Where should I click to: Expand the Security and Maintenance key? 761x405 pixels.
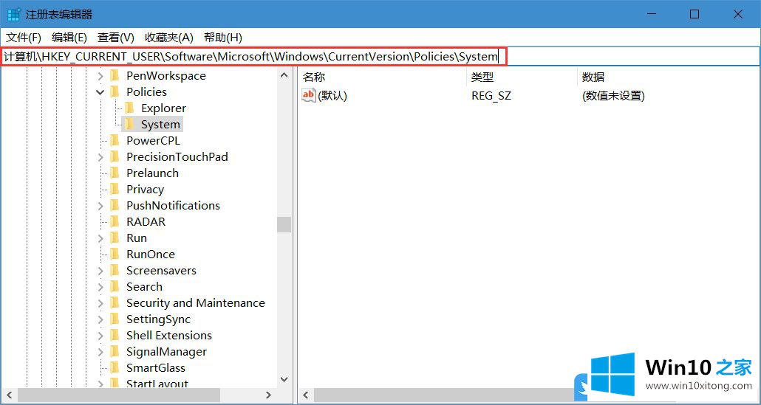tap(100, 303)
